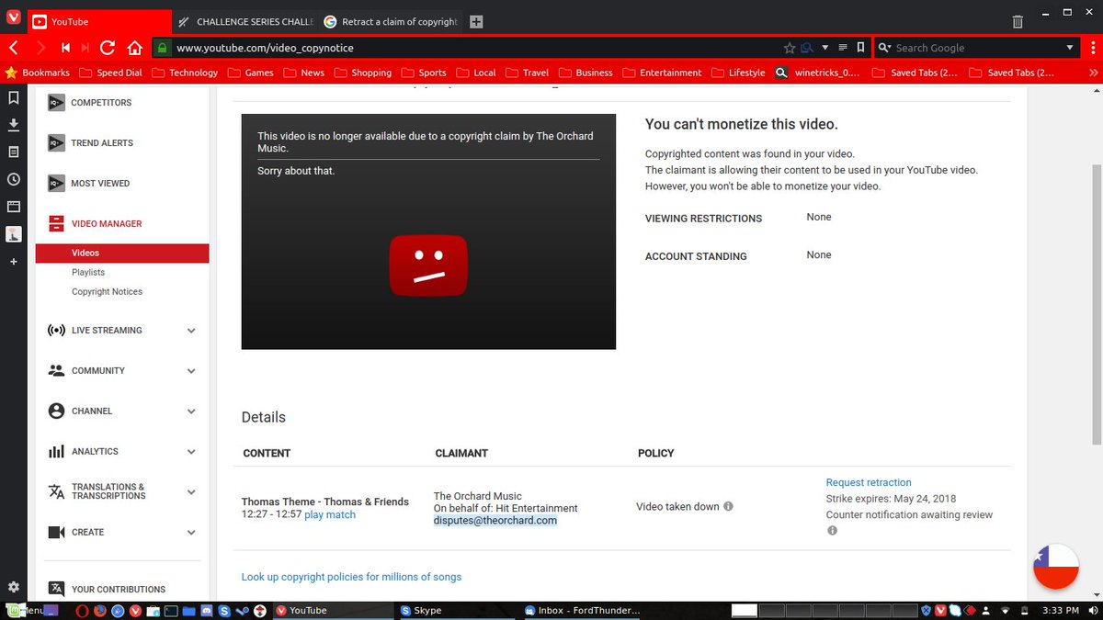Viewport: 1103px width, 620px height.
Task: Click the sad-face YouTube player icon
Action: click(x=428, y=266)
